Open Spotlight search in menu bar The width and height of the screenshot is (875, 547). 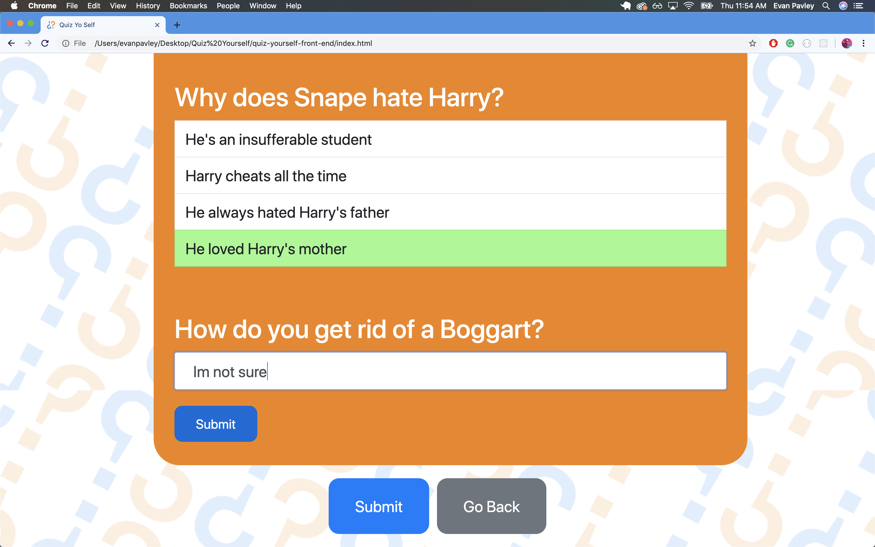(826, 6)
